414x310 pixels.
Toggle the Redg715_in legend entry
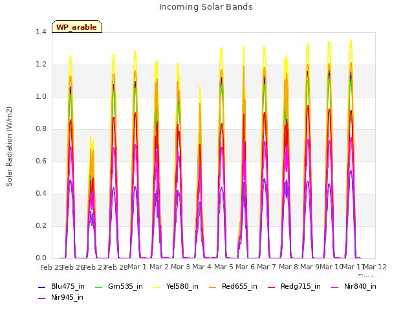(294, 287)
